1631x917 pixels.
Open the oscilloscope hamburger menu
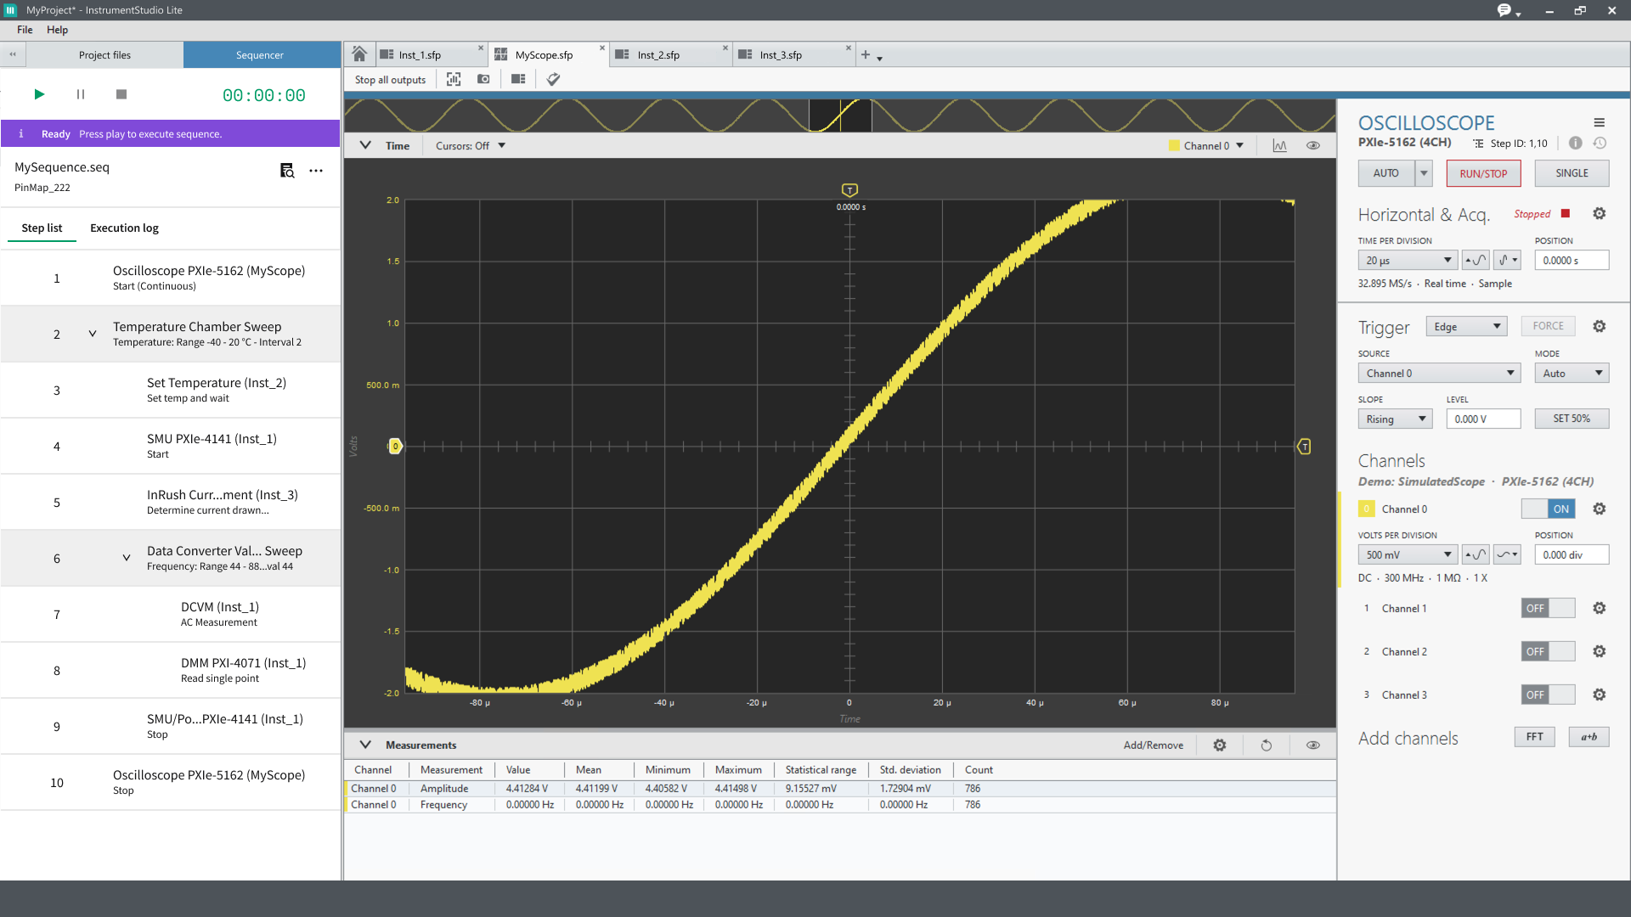click(x=1599, y=122)
